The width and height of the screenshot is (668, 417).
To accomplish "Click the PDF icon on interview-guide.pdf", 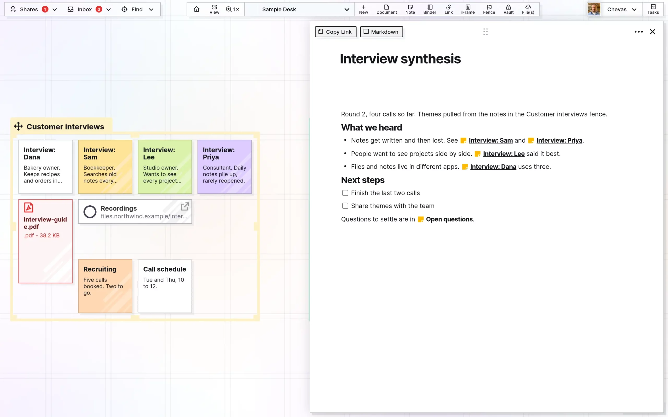I will click(x=28, y=207).
